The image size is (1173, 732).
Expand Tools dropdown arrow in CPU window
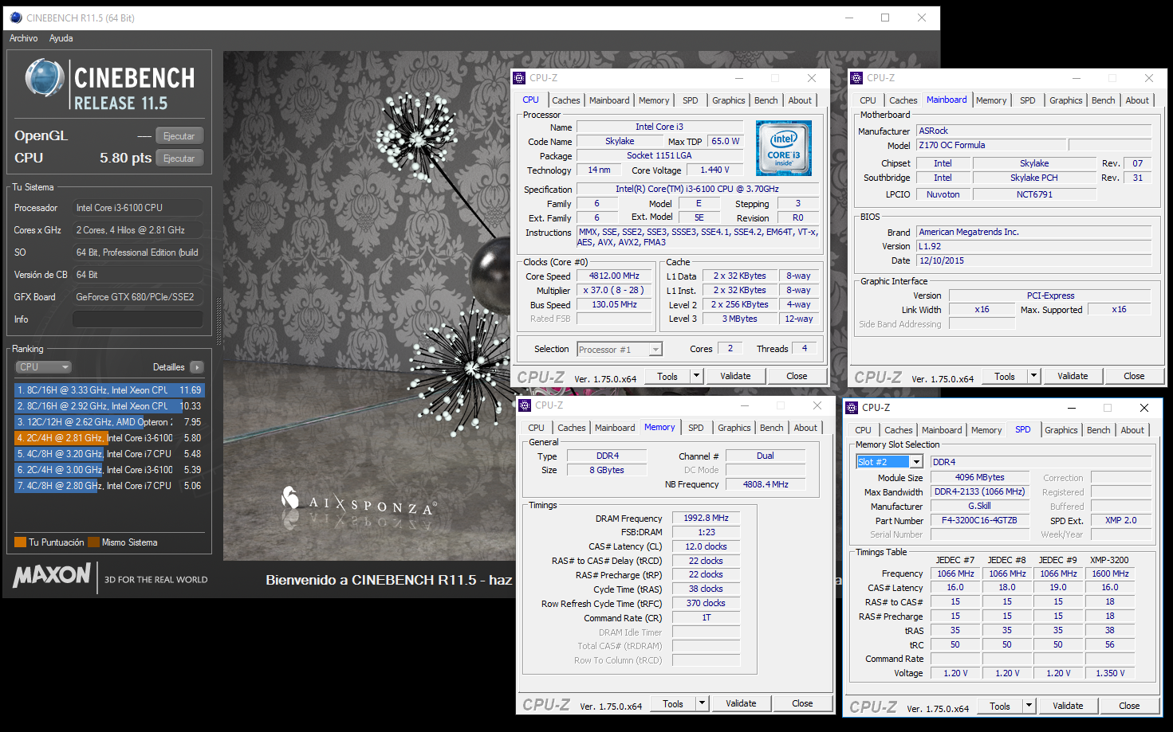pyautogui.click(x=696, y=376)
